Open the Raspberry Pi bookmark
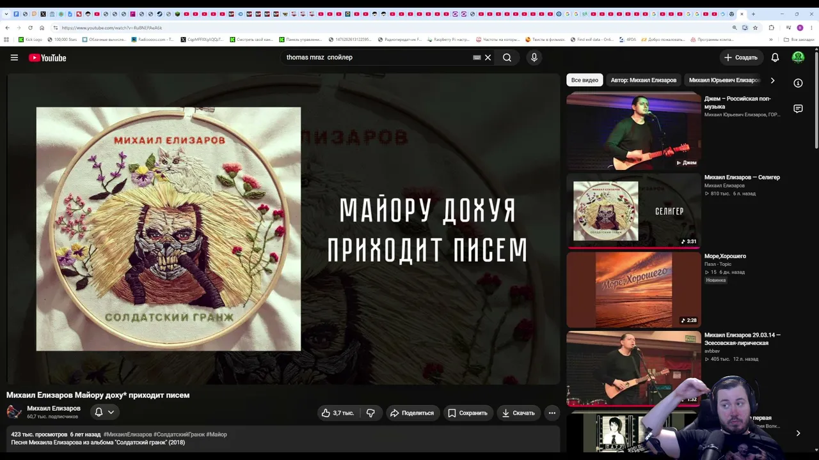Viewport: 819px width, 460px height. coord(449,40)
